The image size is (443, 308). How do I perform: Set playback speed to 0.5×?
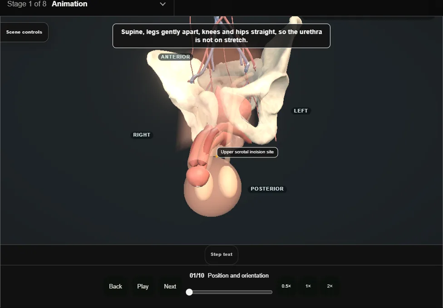click(286, 286)
